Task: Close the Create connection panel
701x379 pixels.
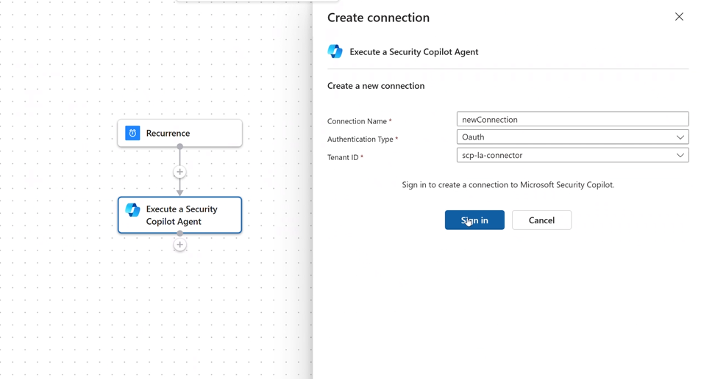Action: click(x=679, y=17)
